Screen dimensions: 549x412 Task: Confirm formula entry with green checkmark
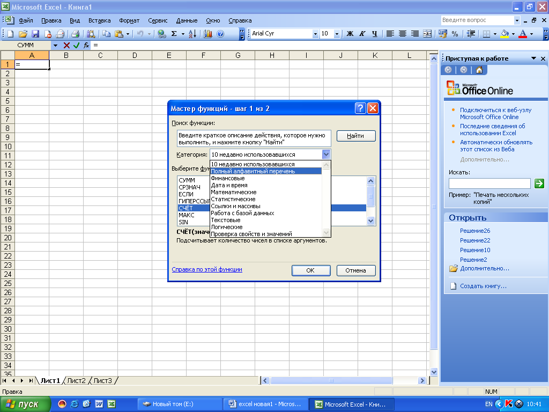pos(76,45)
